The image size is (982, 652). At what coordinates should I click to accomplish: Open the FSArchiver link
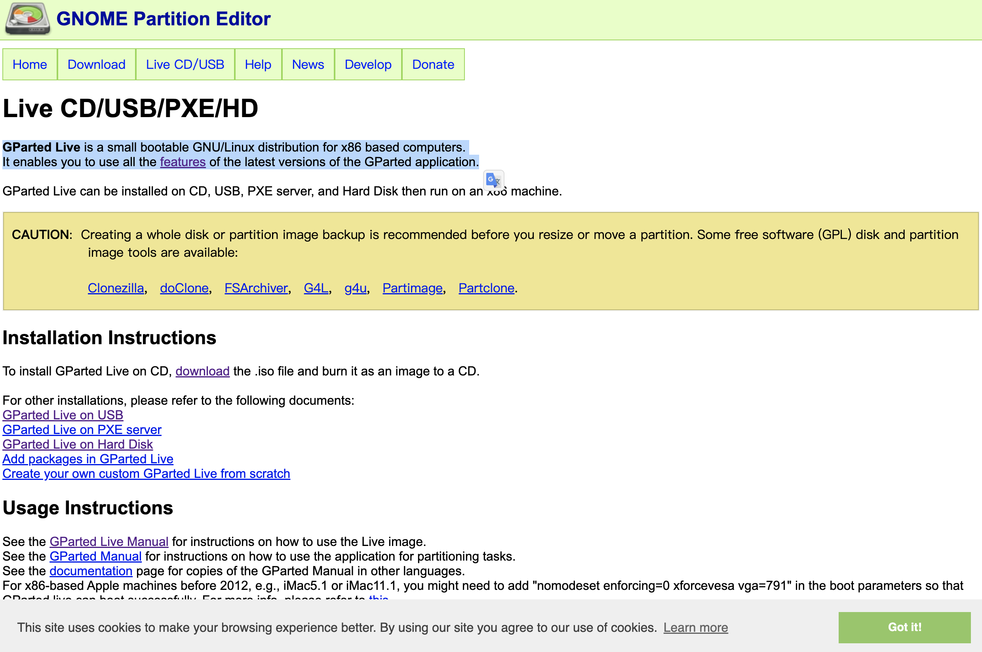[x=256, y=288]
